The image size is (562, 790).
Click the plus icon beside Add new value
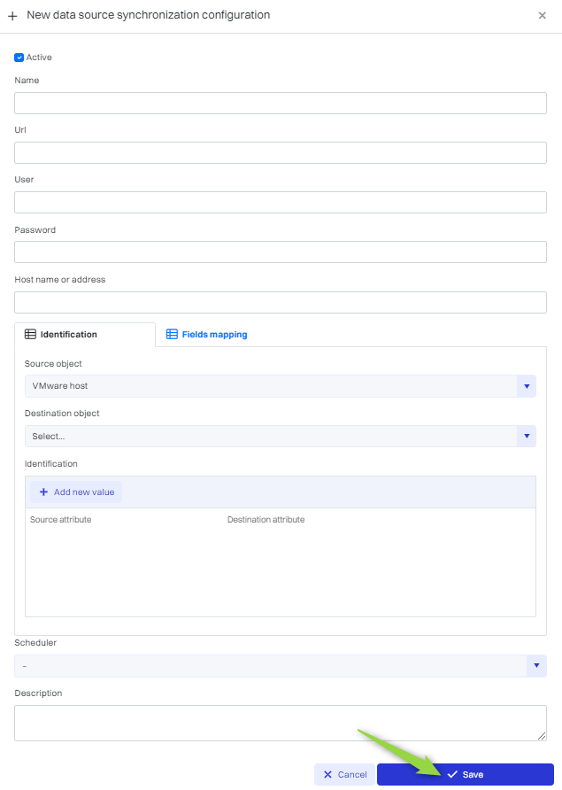[43, 492]
